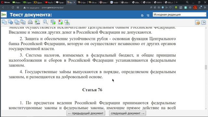
Task: Click the scrollbar down arrow
Action: [x=206, y=109]
